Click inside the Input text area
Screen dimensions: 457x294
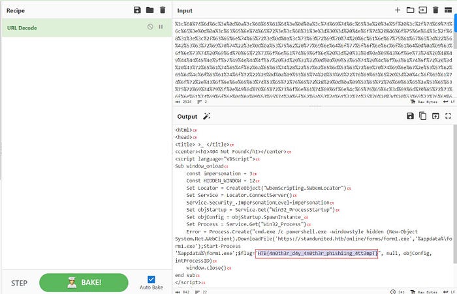(x=313, y=58)
